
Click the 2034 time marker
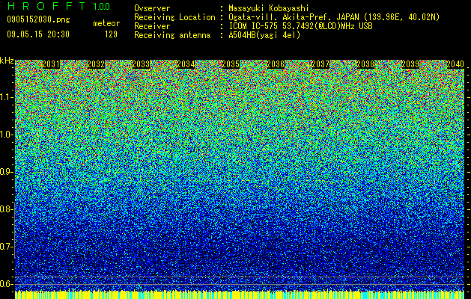[x=186, y=64]
